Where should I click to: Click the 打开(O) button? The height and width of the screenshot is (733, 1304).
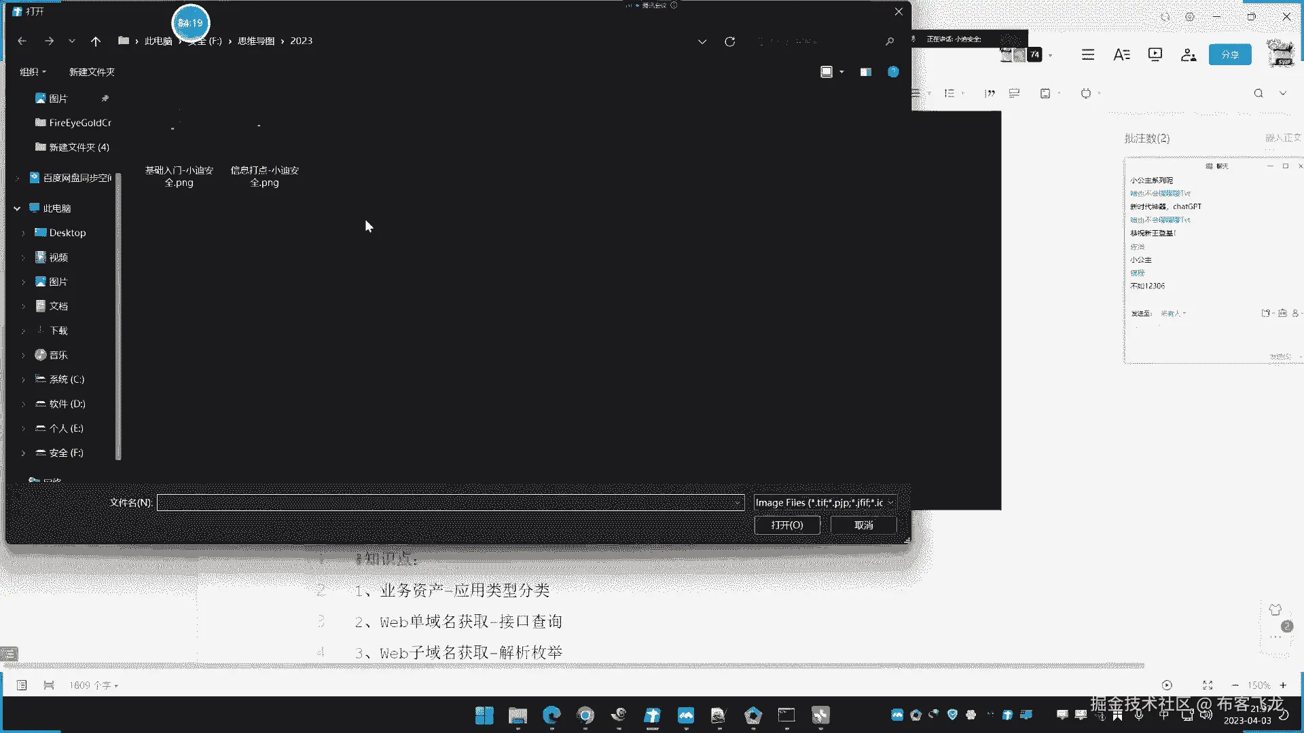click(786, 525)
